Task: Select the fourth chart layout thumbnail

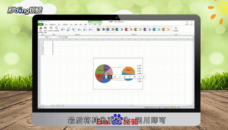Action: (x=80, y=30)
